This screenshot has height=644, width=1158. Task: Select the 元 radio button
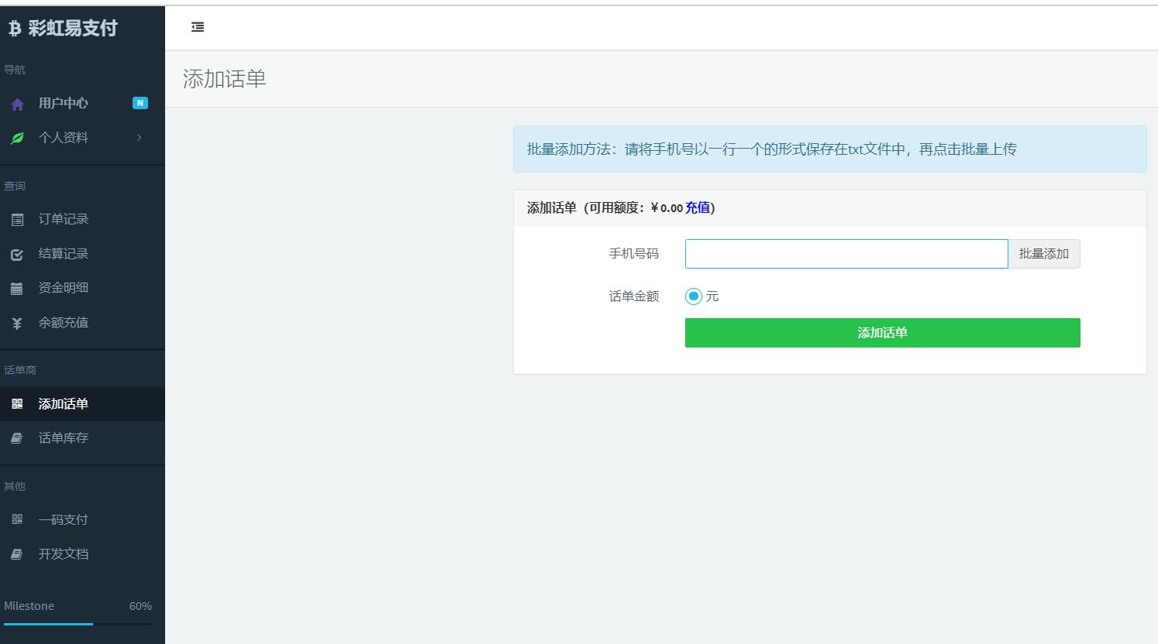click(x=694, y=296)
